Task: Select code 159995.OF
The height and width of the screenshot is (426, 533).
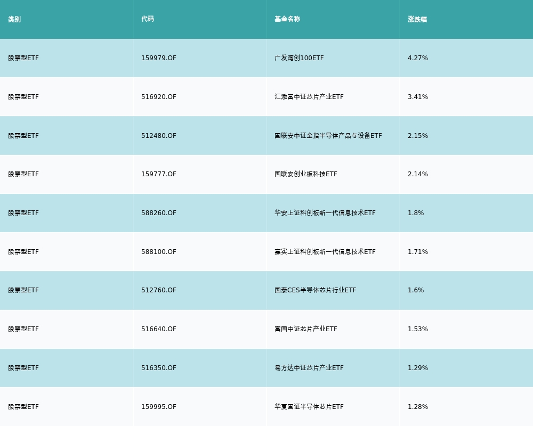Action: [159, 407]
